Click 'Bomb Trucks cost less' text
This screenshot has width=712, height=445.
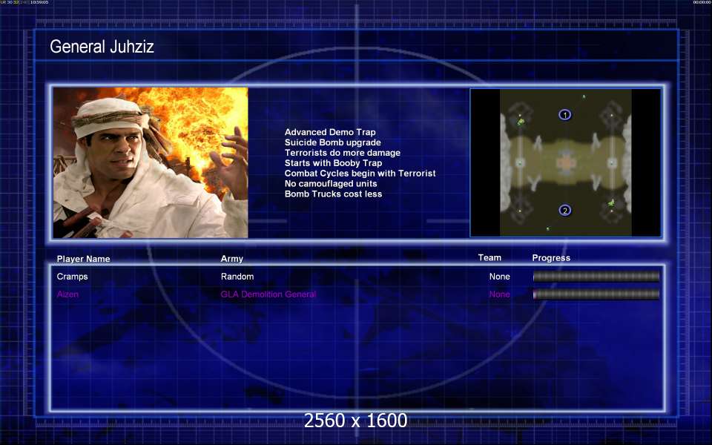[333, 194]
